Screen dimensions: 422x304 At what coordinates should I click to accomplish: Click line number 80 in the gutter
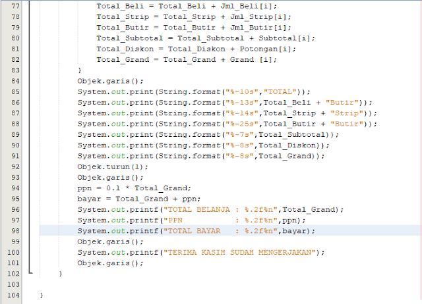(x=15, y=38)
